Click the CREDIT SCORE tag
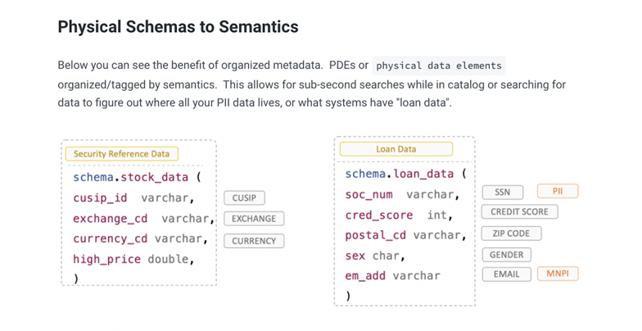Image resolution: width=642 pixels, height=331 pixels. [x=519, y=211]
